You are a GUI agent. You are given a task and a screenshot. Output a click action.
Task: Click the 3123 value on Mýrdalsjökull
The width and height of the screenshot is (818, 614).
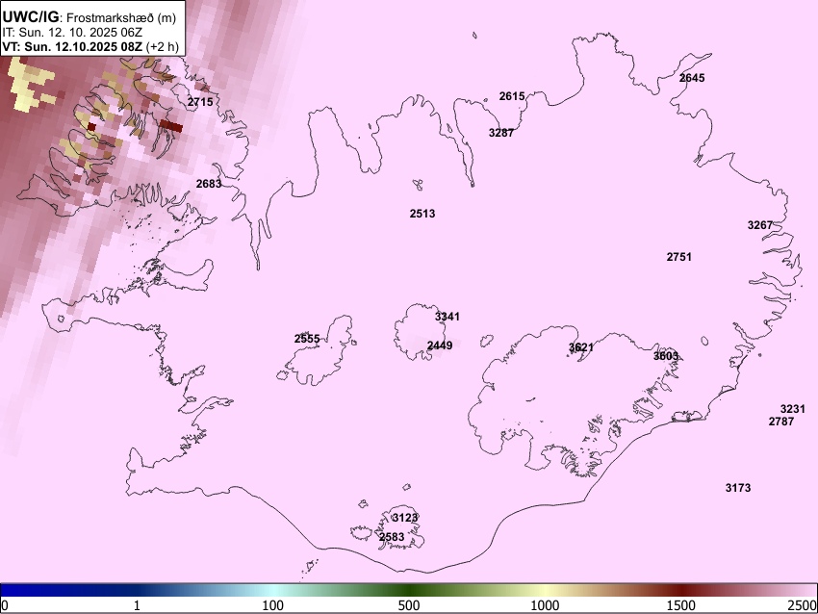405,518
